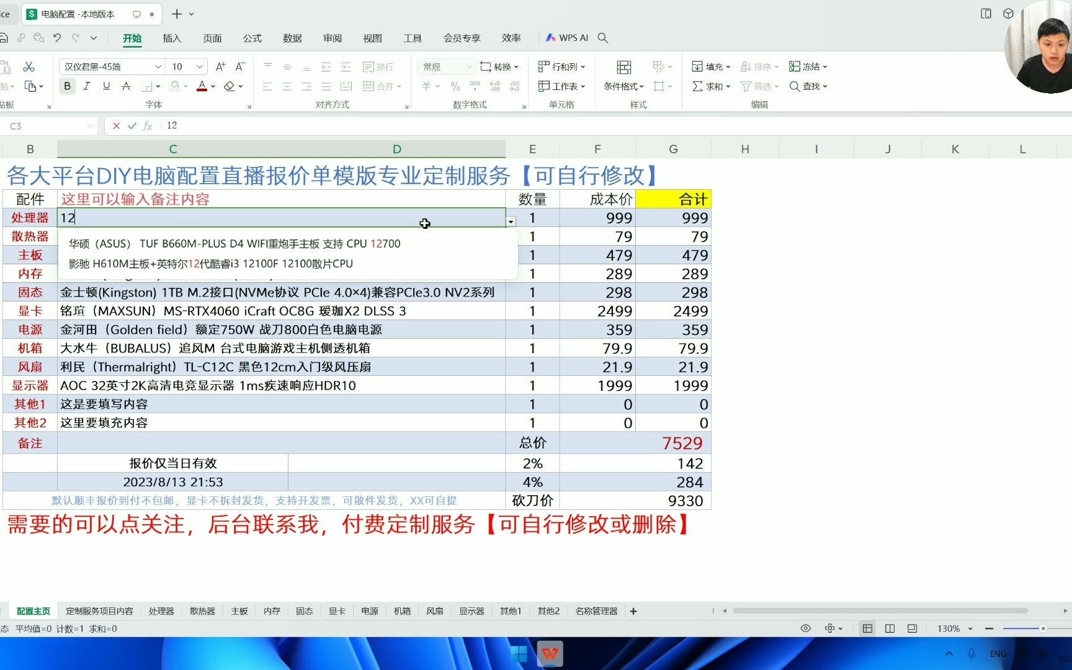1072x670 pixels.
Task: Add a new sheet
Action: 633,611
